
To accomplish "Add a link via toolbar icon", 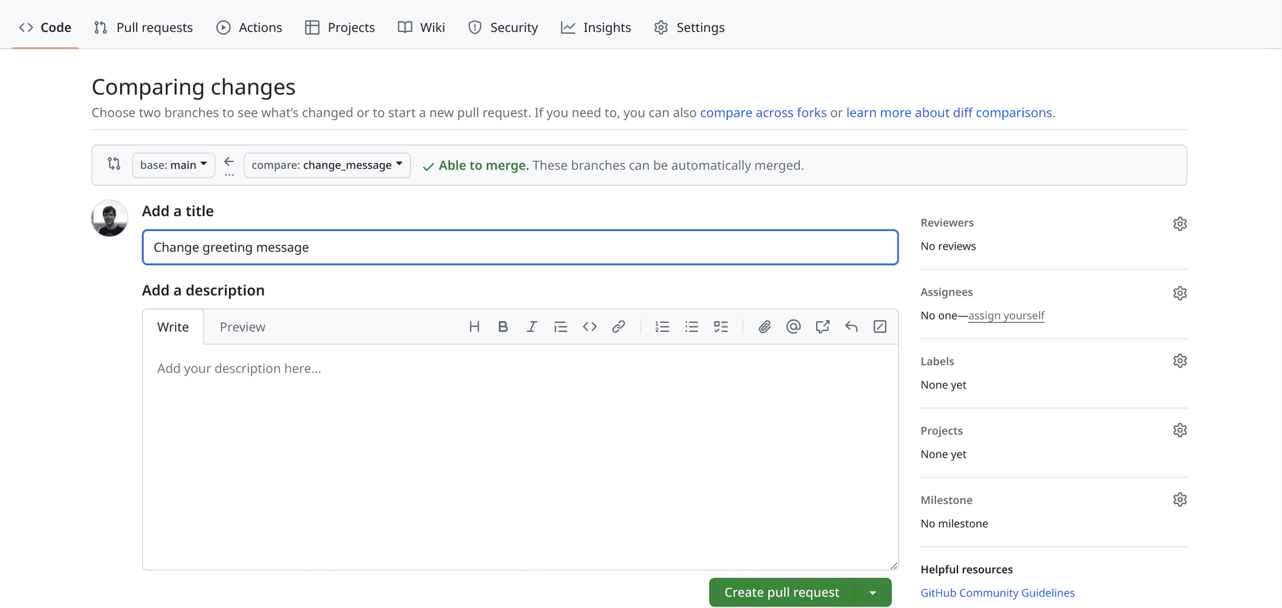I will (x=618, y=326).
